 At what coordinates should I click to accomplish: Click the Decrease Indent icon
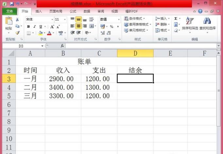coord(73,33)
